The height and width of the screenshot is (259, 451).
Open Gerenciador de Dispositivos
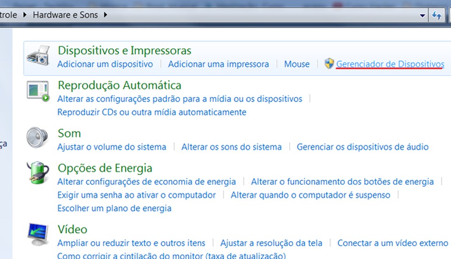390,64
